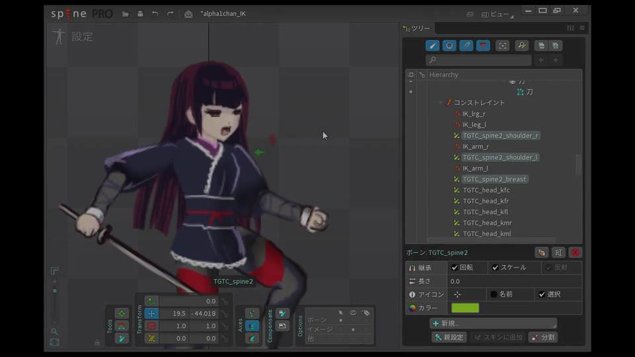
Task: Duplicate bone TGTC_spine2 icon
Action: [x=542, y=253]
